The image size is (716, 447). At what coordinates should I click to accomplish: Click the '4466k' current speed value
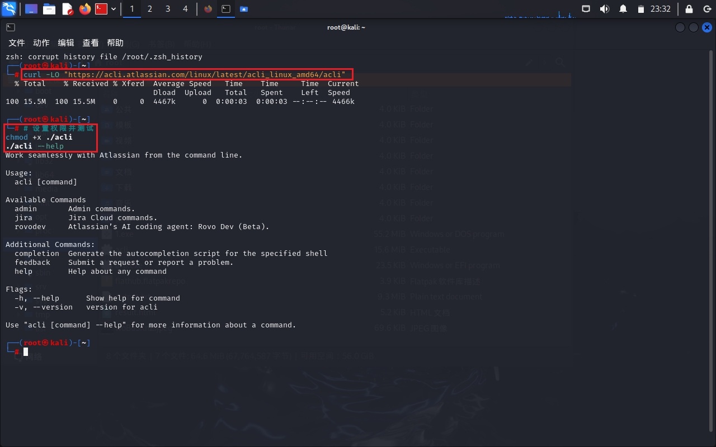click(x=343, y=102)
